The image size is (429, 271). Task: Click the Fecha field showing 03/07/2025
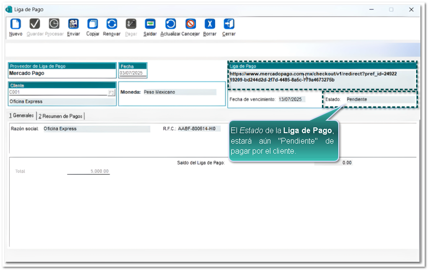[132, 73]
